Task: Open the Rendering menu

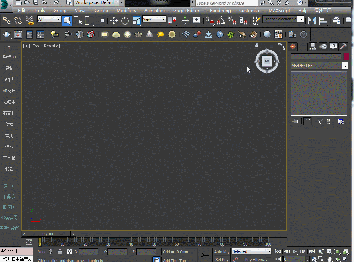Action: (x=220, y=10)
